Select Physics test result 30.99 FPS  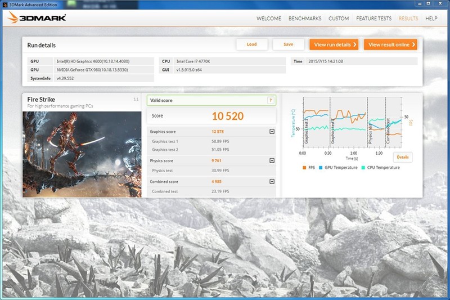220,171
